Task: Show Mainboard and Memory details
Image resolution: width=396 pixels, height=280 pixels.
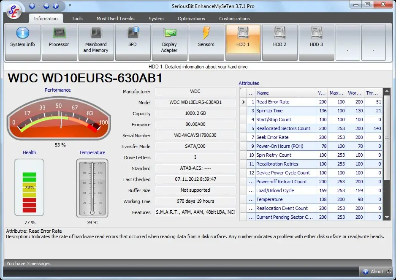Action: click(96, 42)
